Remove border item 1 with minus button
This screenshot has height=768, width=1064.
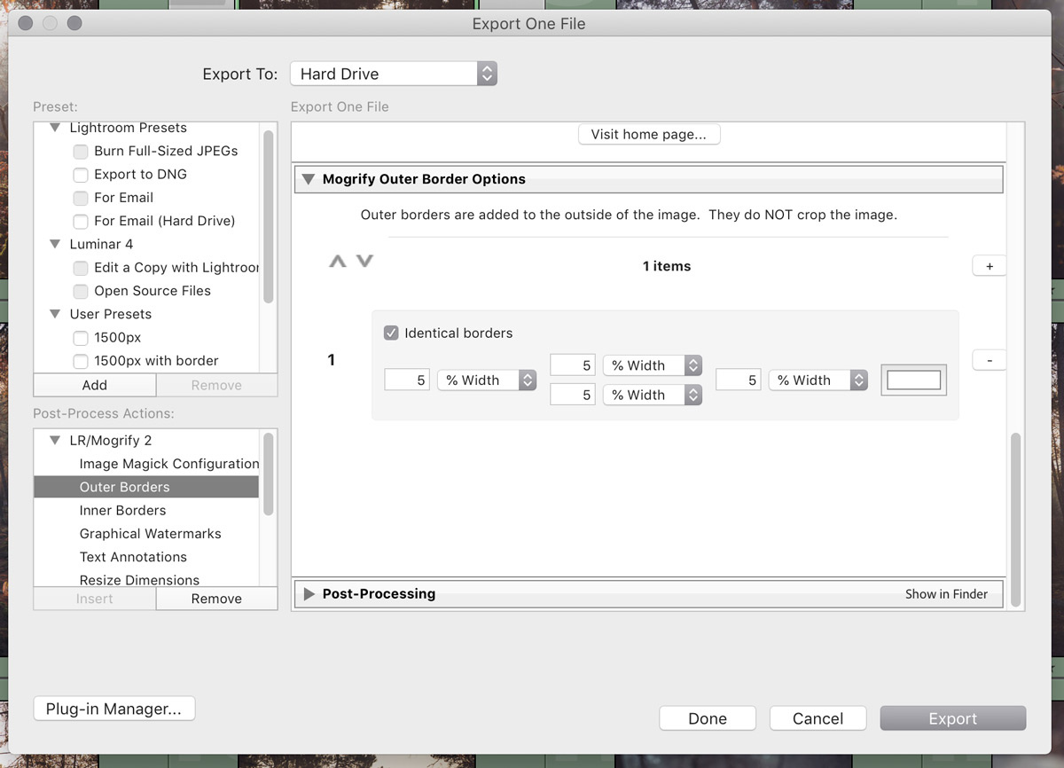click(x=990, y=360)
